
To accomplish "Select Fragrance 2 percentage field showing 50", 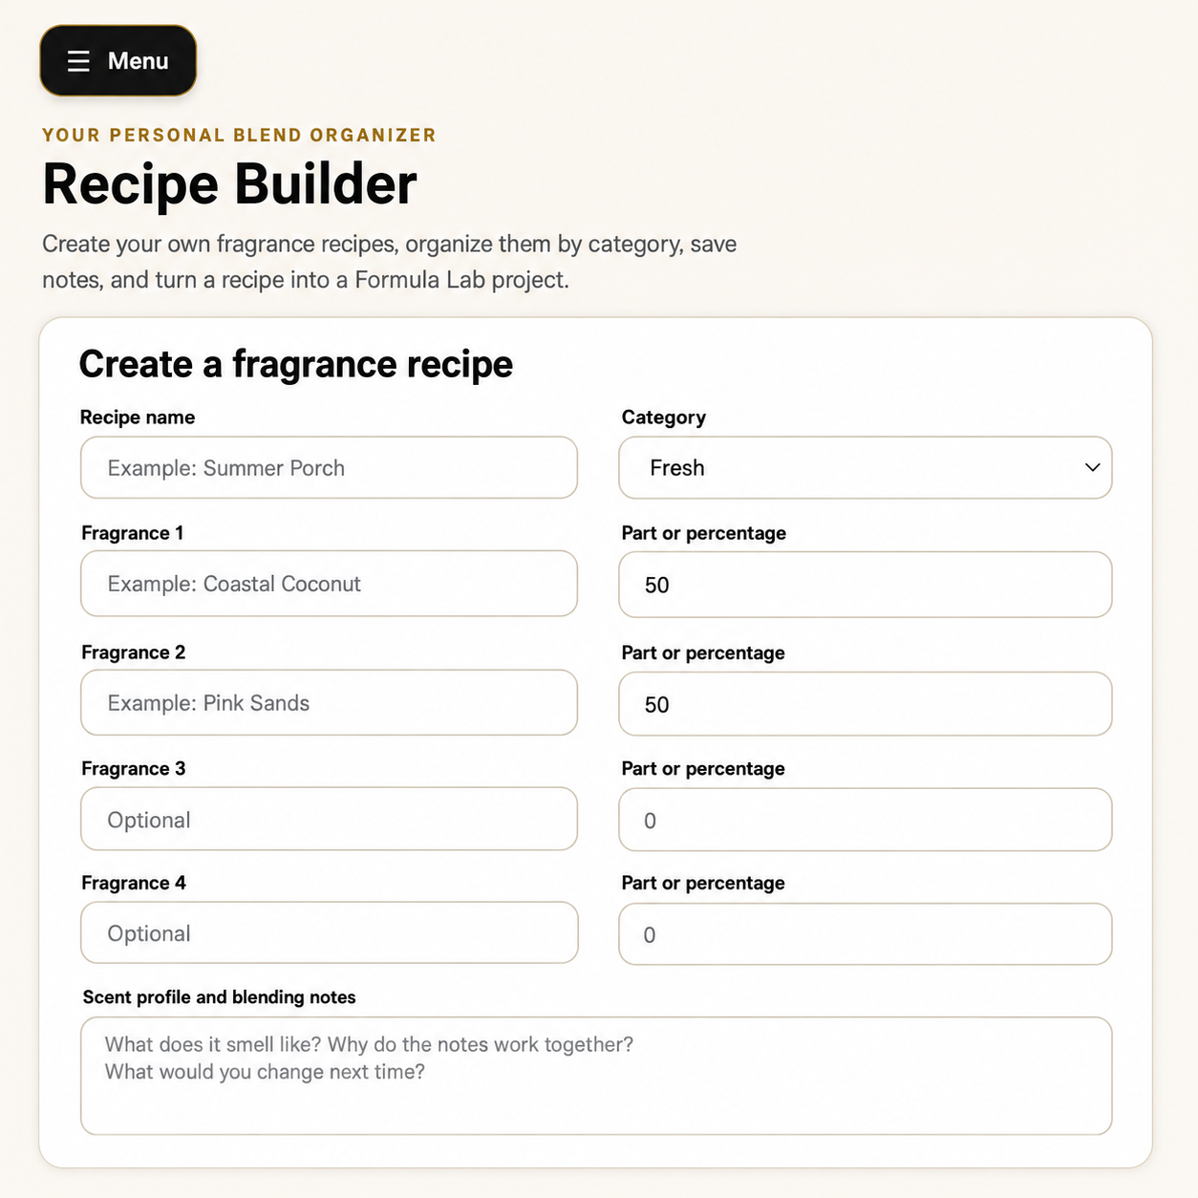I will [866, 704].
